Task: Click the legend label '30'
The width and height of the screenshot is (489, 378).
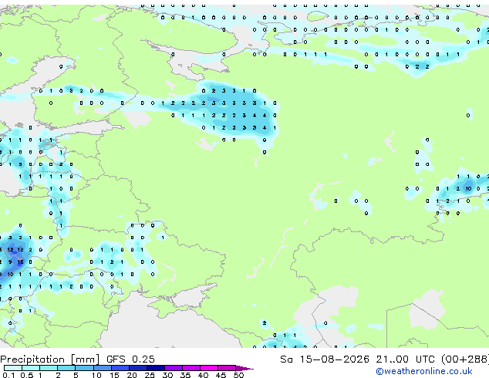Action: 167,375
